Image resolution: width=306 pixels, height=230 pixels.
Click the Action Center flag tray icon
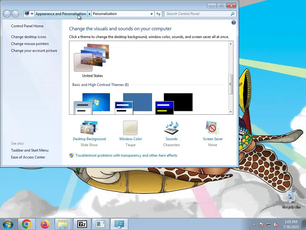pos(261,224)
